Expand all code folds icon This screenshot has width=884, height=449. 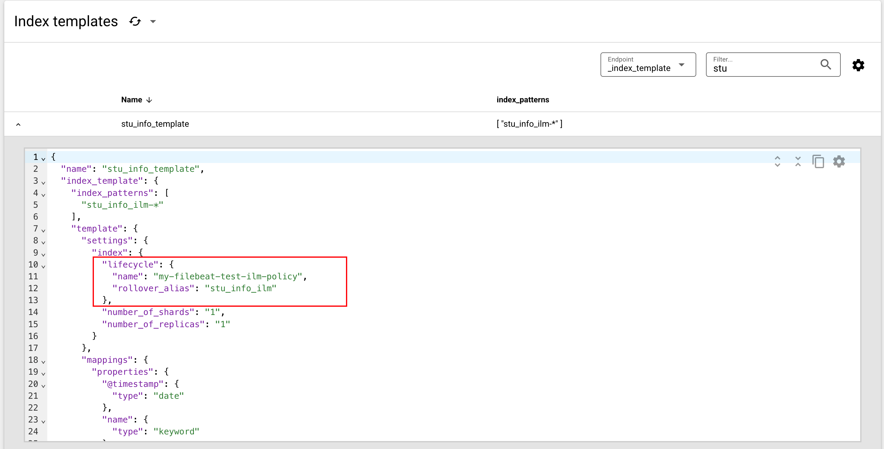[x=778, y=161]
